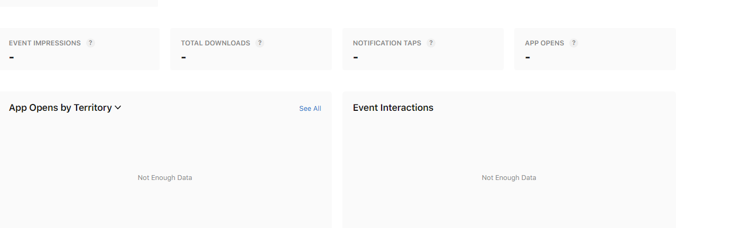Click empty space right of Event Interactions heading
750x228 pixels.
tap(555, 108)
